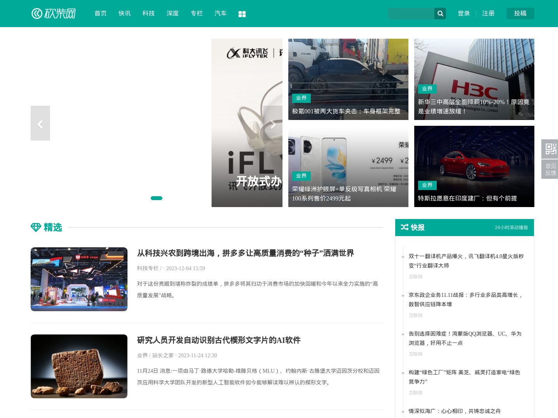558x418 pixels.
Task: Open headline 从科技兴农到跨境出海
Action: coord(245,253)
